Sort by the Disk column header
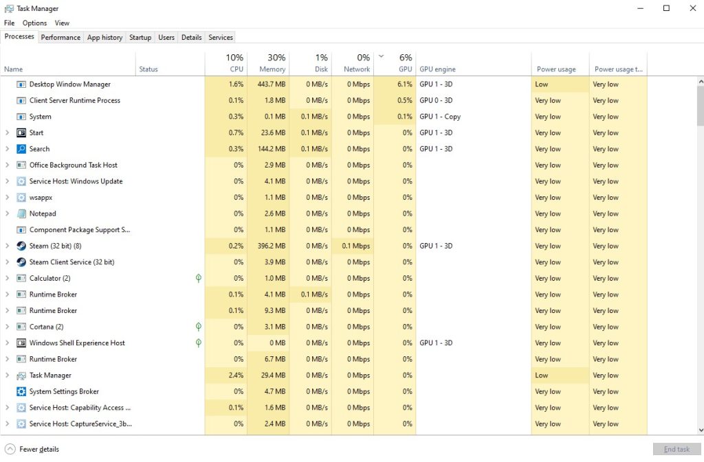The image size is (704, 462). point(311,63)
